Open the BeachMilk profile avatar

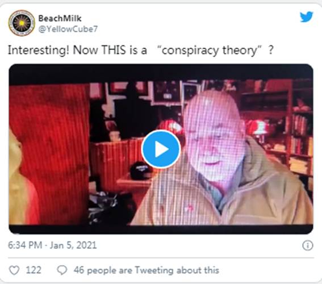click(22, 23)
